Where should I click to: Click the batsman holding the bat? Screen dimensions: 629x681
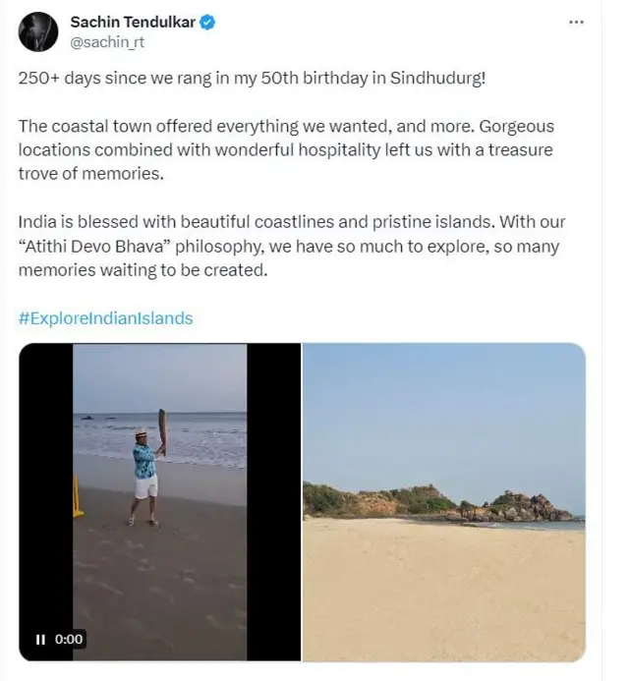point(144,477)
